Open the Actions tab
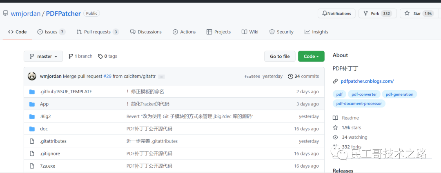 (184, 32)
